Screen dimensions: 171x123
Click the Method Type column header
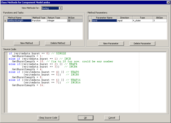click(39, 18)
